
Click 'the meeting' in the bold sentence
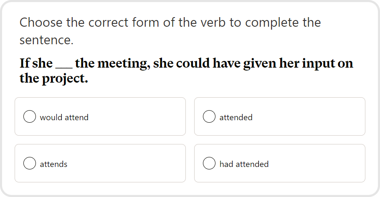[x=111, y=63]
